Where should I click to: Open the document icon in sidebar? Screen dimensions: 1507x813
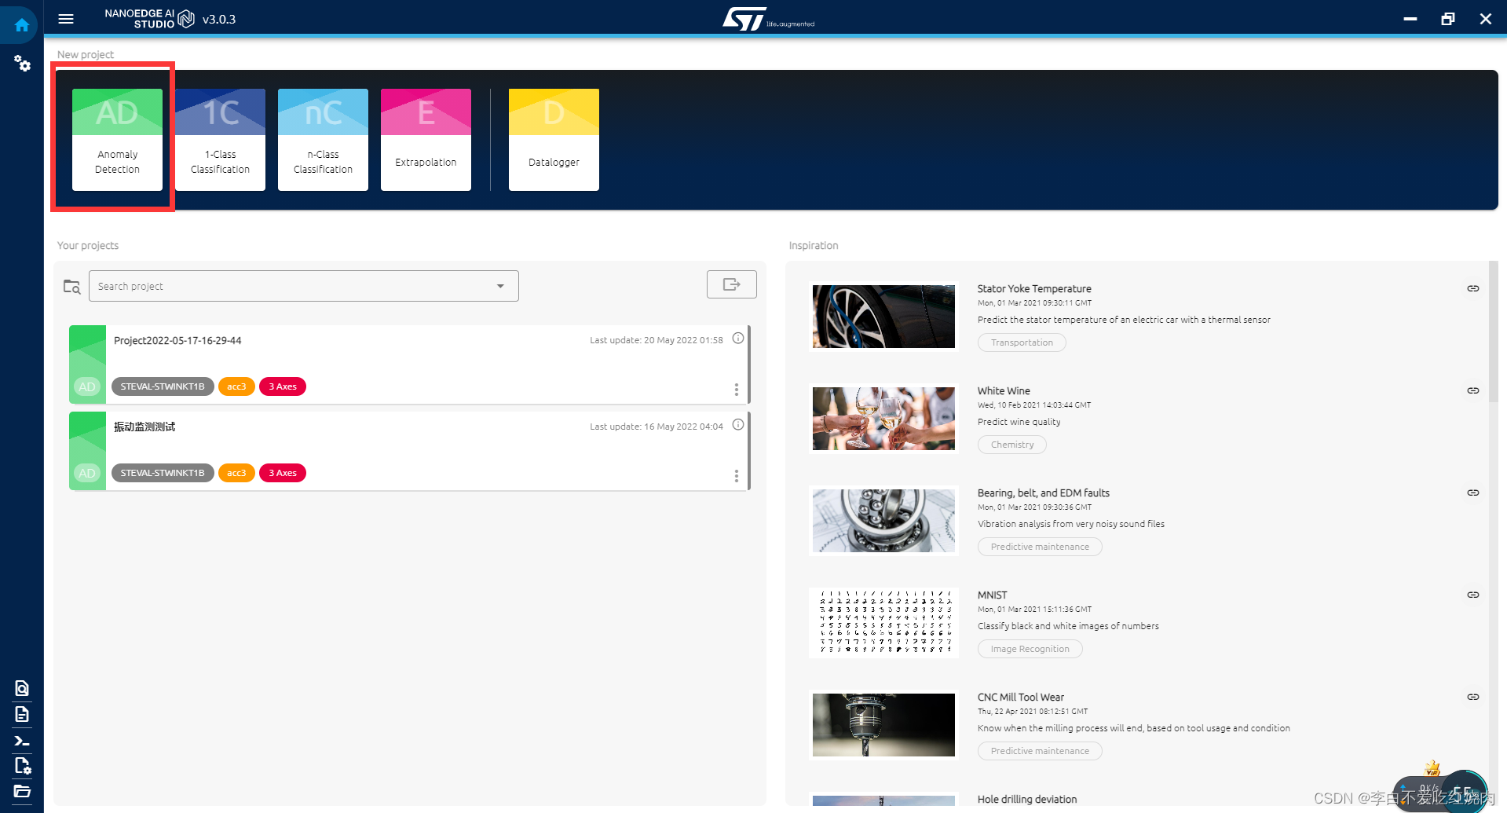22,714
